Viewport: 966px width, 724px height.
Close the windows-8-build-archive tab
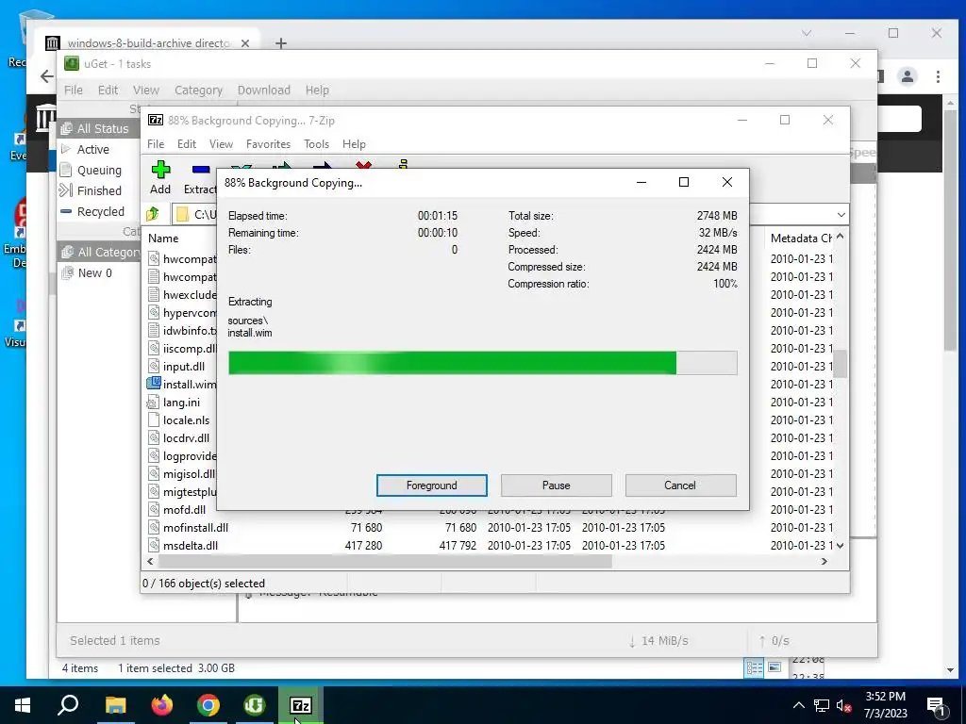pos(245,43)
